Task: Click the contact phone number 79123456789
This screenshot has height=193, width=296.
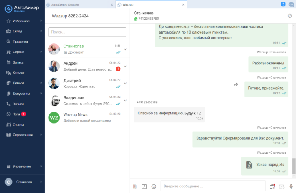Action: [148, 19]
